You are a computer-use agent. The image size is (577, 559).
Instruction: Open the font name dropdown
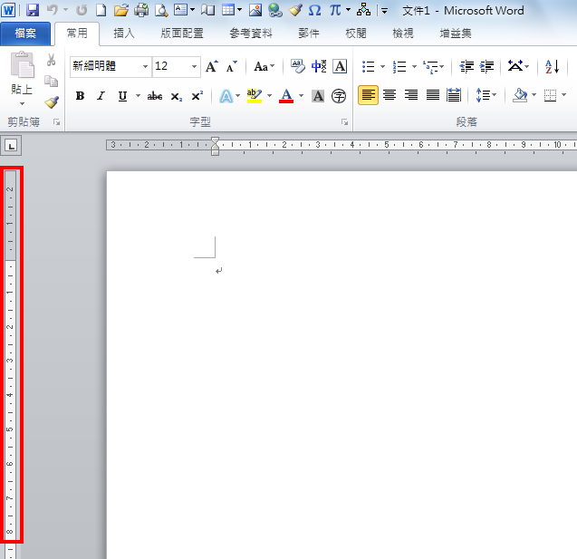(x=145, y=67)
